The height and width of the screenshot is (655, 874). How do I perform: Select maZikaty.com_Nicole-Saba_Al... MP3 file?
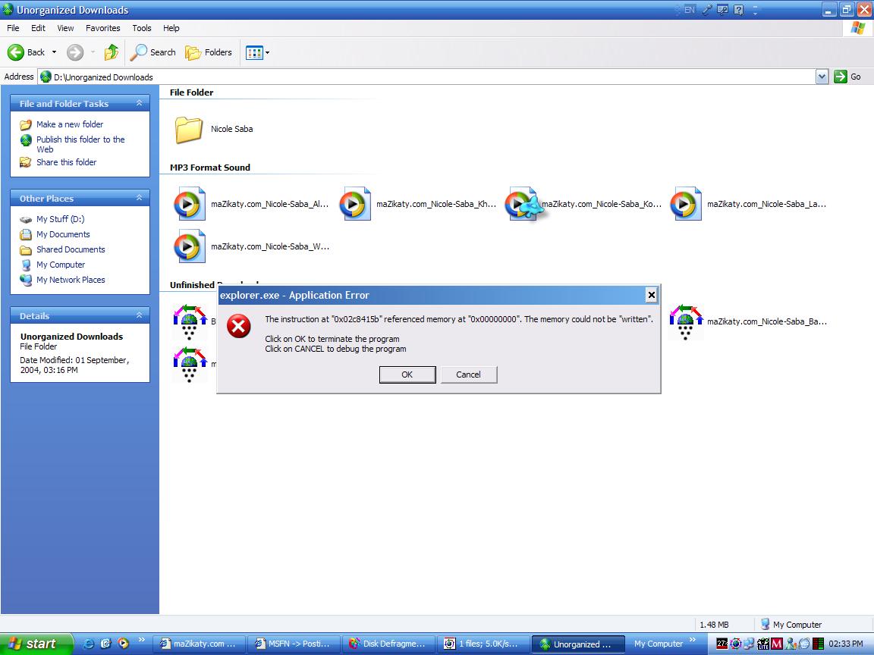point(251,204)
